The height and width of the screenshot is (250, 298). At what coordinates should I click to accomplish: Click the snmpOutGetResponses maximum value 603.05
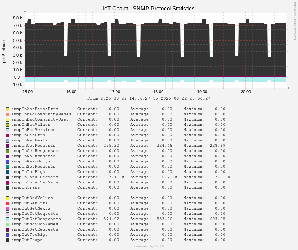pos(217,219)
